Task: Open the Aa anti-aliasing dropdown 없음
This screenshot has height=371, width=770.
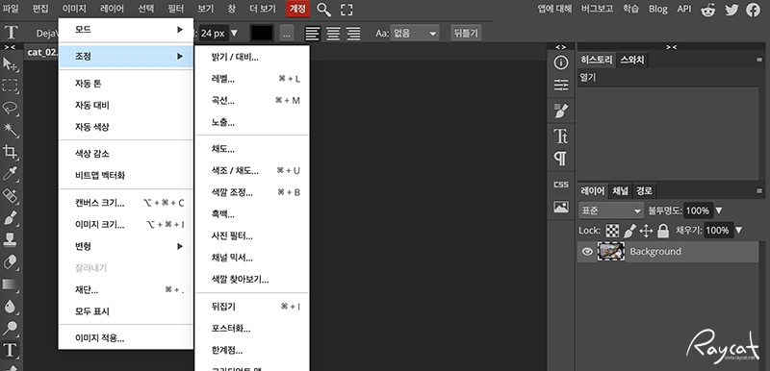Action: 415,34
